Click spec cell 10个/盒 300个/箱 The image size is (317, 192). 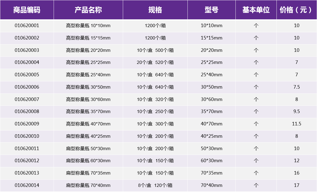(155, 124)
